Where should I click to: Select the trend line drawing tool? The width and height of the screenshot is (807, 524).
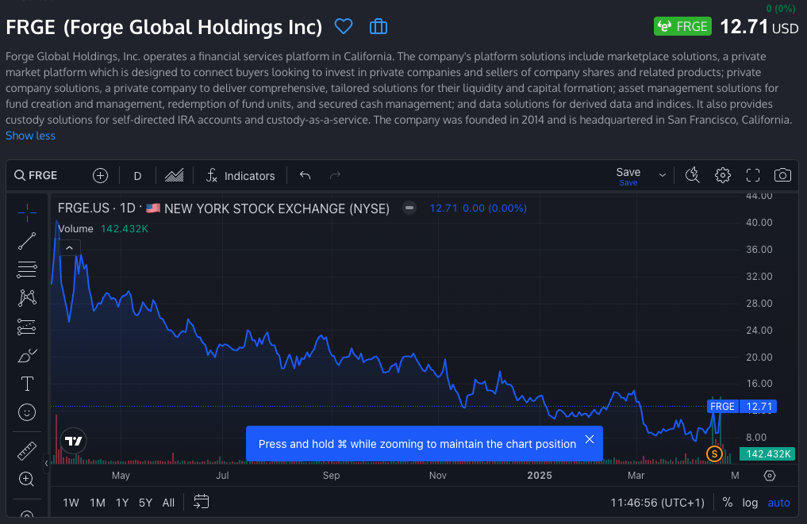click(27, 241)
